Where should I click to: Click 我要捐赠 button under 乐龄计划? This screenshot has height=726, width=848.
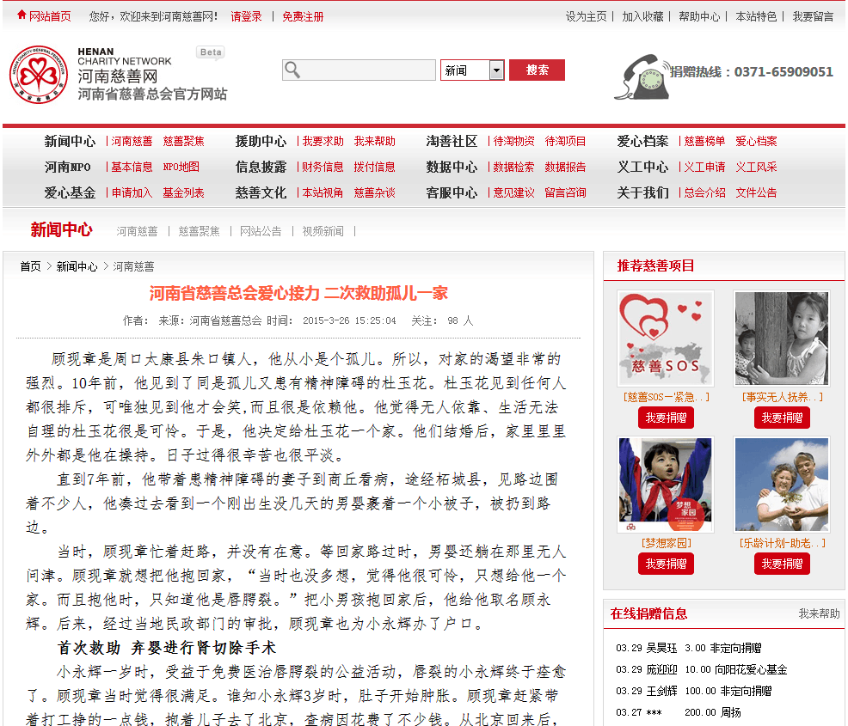782,564
